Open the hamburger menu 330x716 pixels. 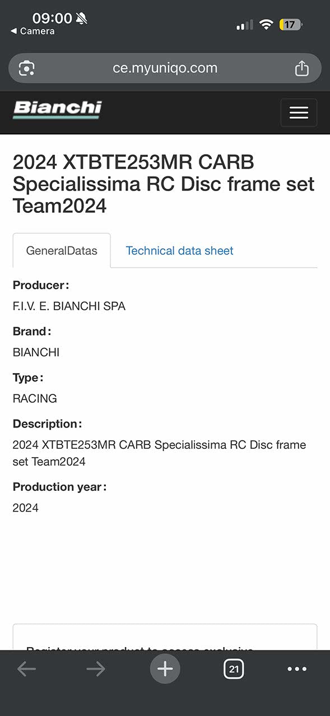coord(299,113)
